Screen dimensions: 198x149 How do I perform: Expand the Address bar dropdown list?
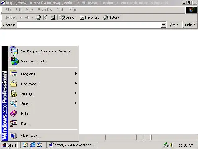(163, 25)
